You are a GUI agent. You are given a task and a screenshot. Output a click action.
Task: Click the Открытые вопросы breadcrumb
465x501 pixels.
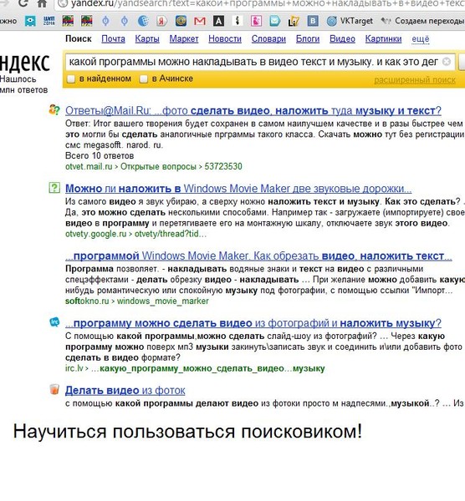pyautogui.click(x=158, y=166)
